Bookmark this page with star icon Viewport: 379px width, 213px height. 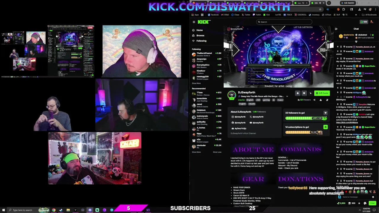(320, 9)
